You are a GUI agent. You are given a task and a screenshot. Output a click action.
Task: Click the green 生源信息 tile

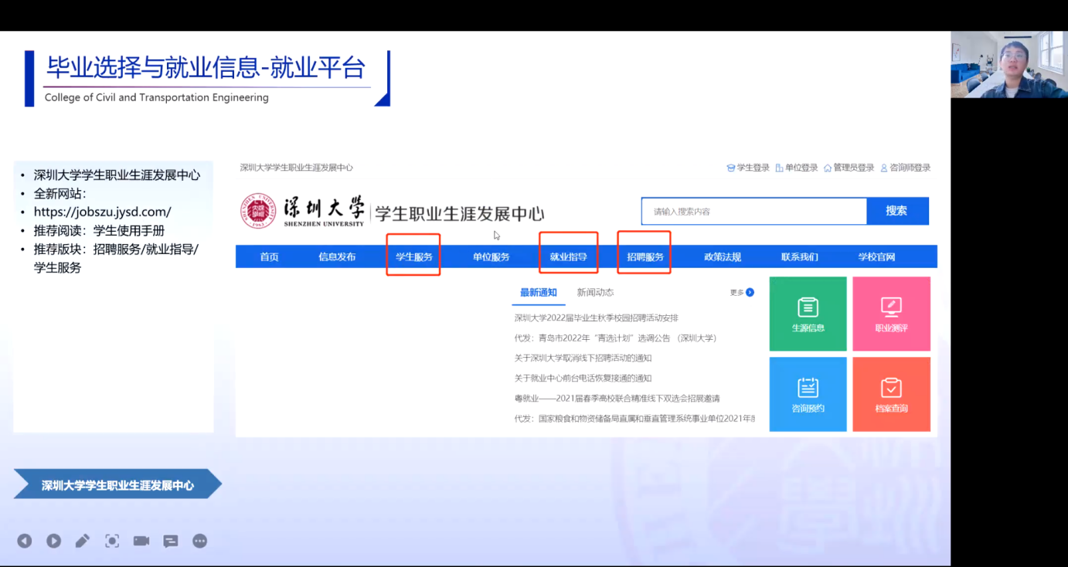pos(808,314)
